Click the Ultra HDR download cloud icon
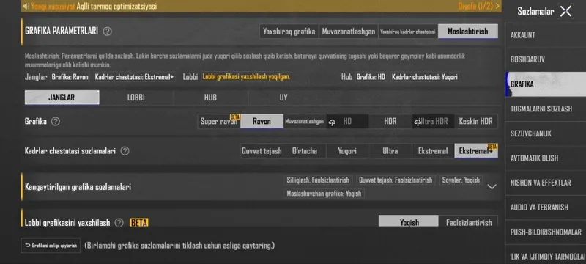This screenshot has height=264, width=586. click(x=418, y=122)
